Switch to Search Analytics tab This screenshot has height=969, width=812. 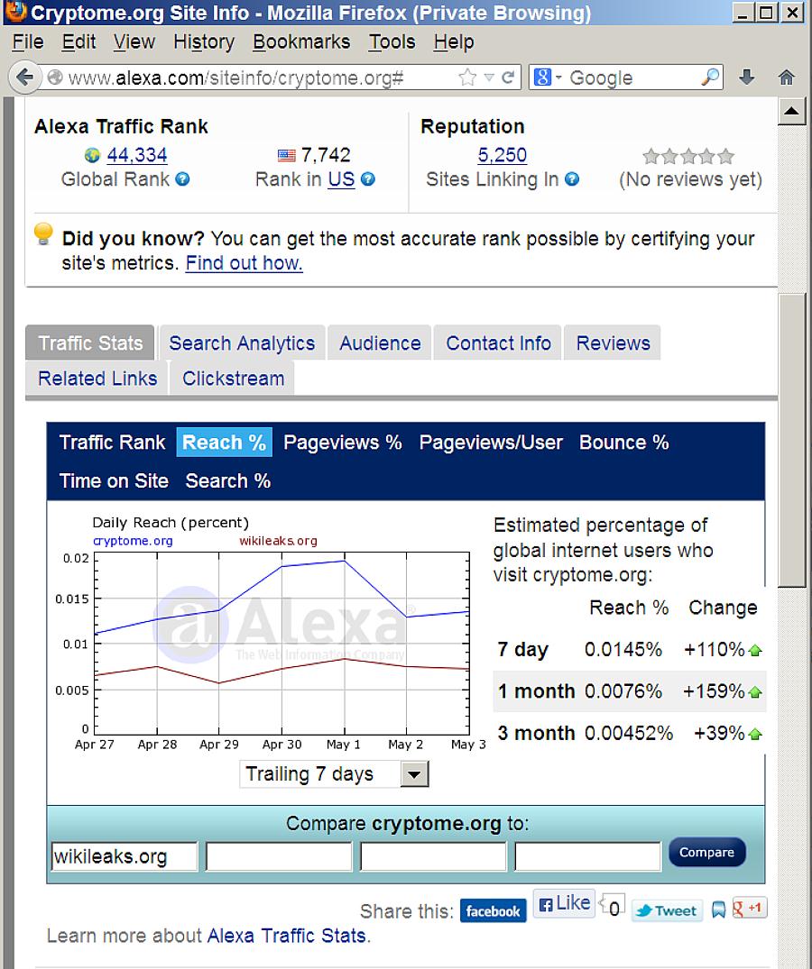point(242,343)
